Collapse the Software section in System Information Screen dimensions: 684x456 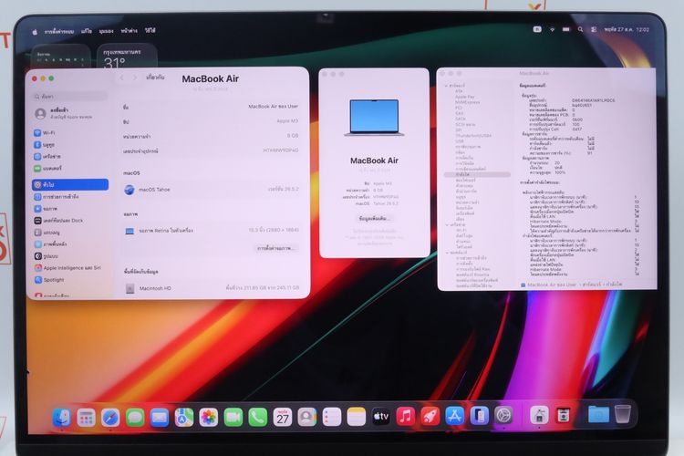[x=447, y=253]
